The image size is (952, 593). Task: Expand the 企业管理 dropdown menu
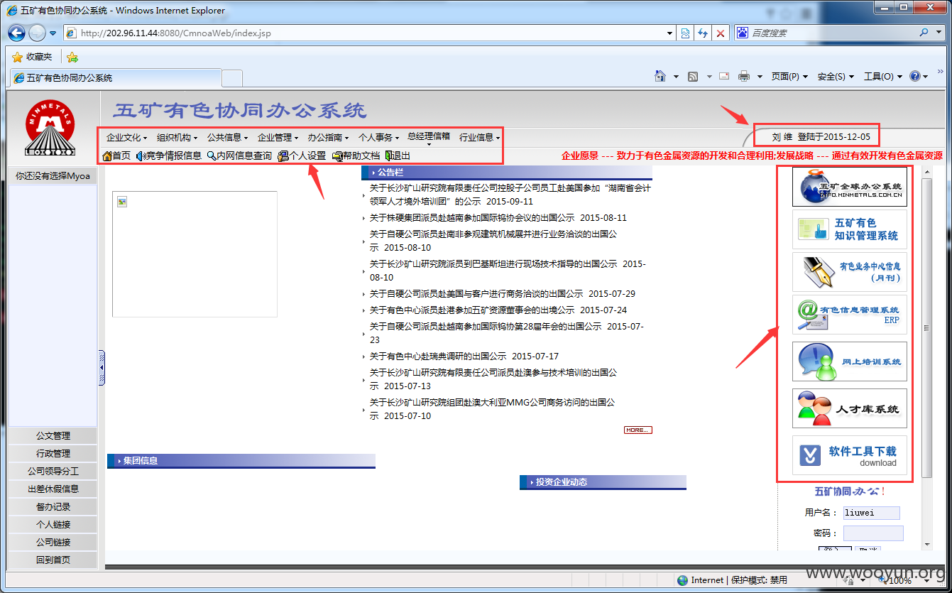tap(278, 138)
